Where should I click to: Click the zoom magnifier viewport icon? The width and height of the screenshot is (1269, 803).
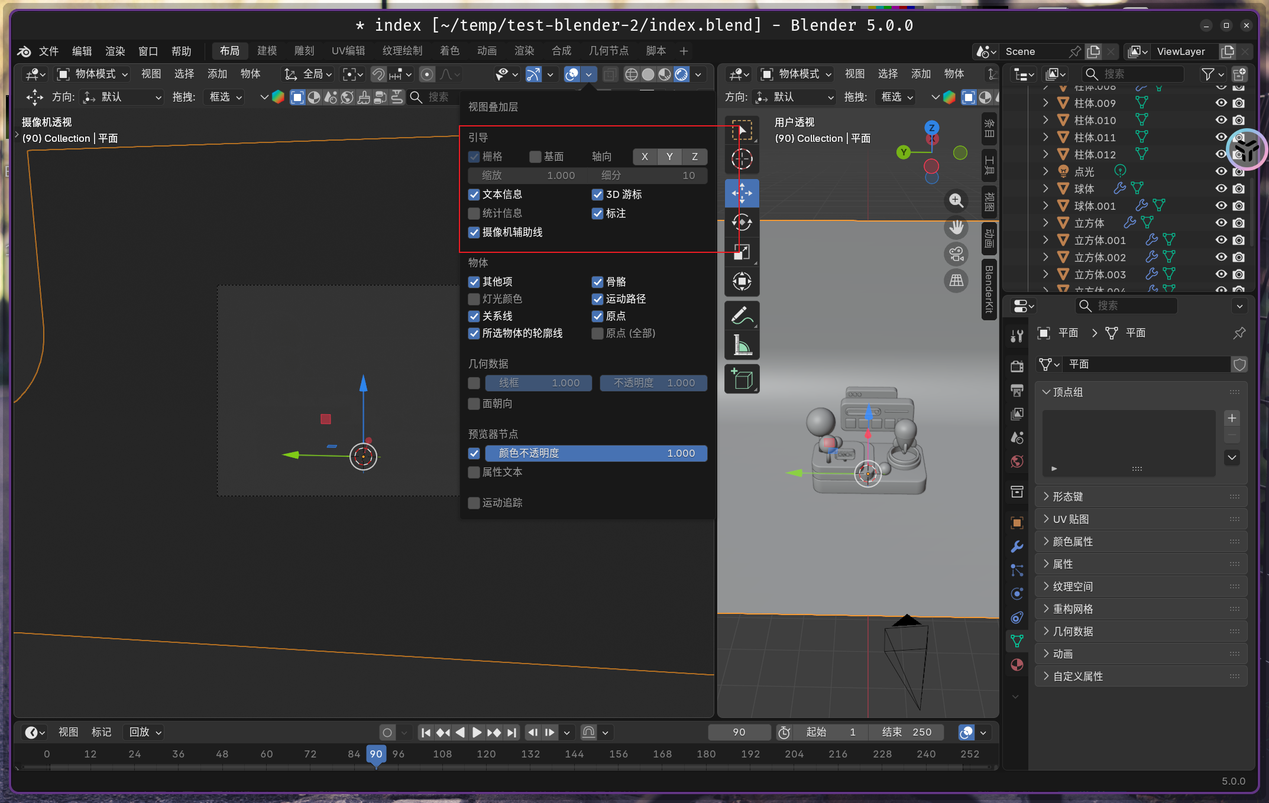(x=956, y=200)
